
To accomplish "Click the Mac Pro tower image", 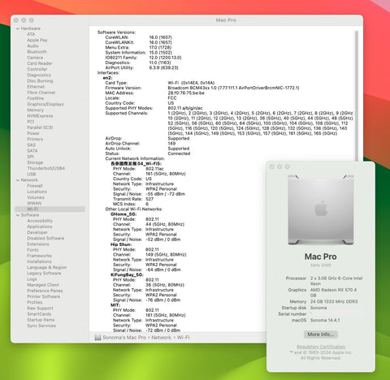I will (321, 209).
